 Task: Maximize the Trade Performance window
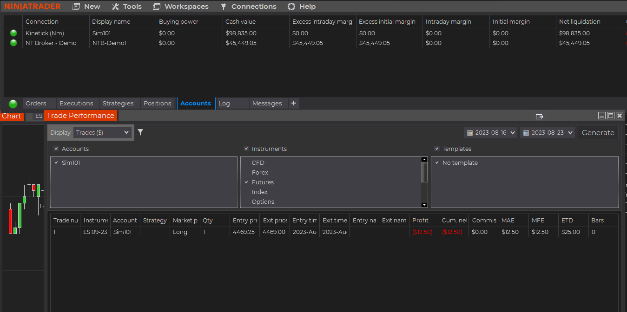[x=611, y=116]
